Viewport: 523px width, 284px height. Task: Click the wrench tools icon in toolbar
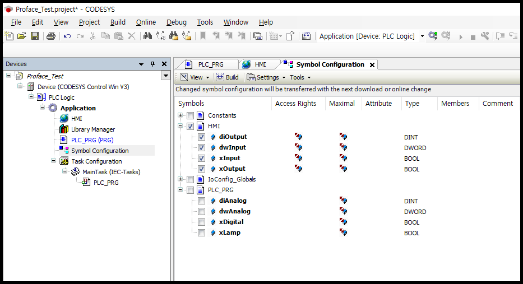tap(485, 36)
